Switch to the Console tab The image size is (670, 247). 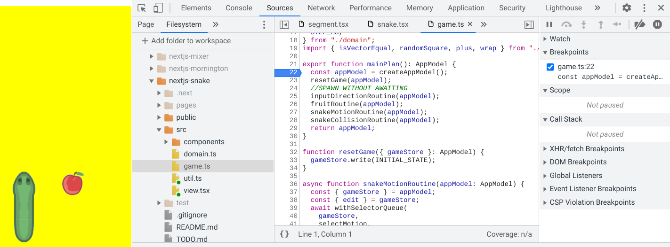[x=239, y=8]
